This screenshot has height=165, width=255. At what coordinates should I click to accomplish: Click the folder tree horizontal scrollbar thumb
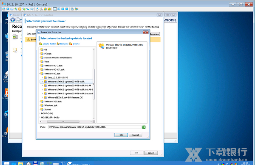tap(63, 121)
